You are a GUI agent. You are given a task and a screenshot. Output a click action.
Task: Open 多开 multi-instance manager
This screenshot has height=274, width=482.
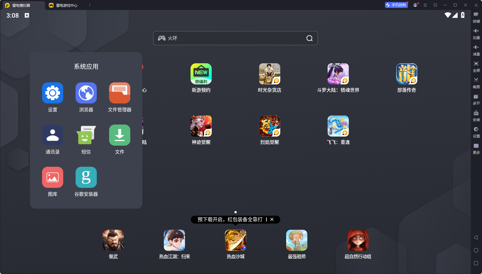tap(476, 100)
